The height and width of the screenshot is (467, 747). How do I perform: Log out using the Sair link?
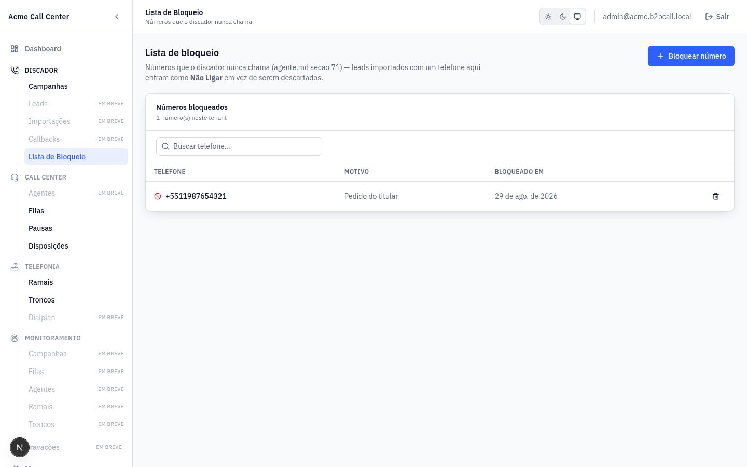717,17
